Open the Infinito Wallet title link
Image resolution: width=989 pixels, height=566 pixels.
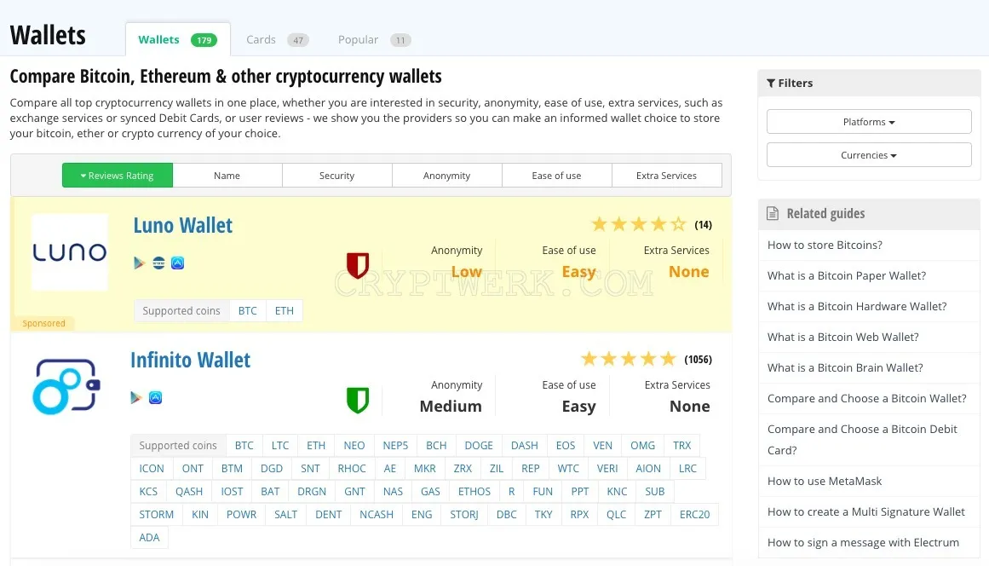tap(191, 361)
